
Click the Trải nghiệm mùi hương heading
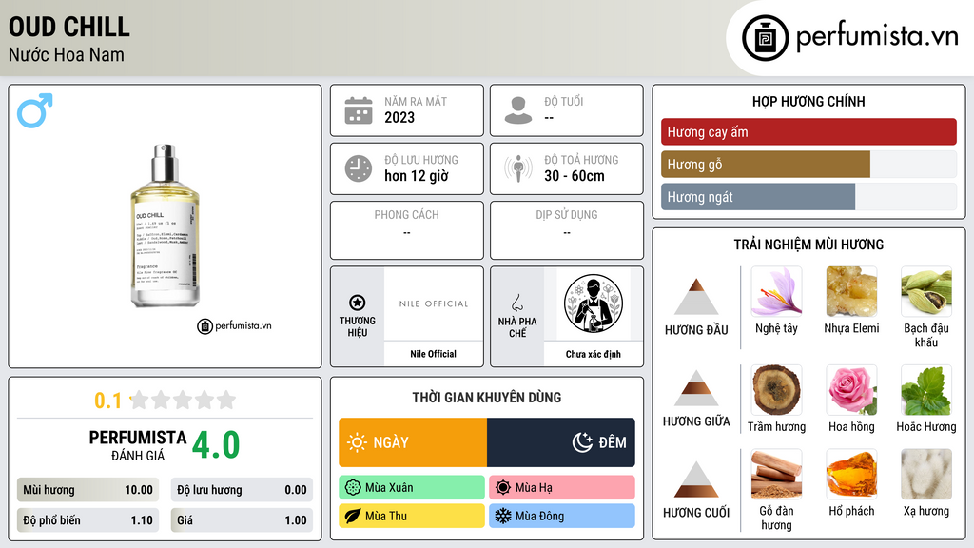pos(808,245)
